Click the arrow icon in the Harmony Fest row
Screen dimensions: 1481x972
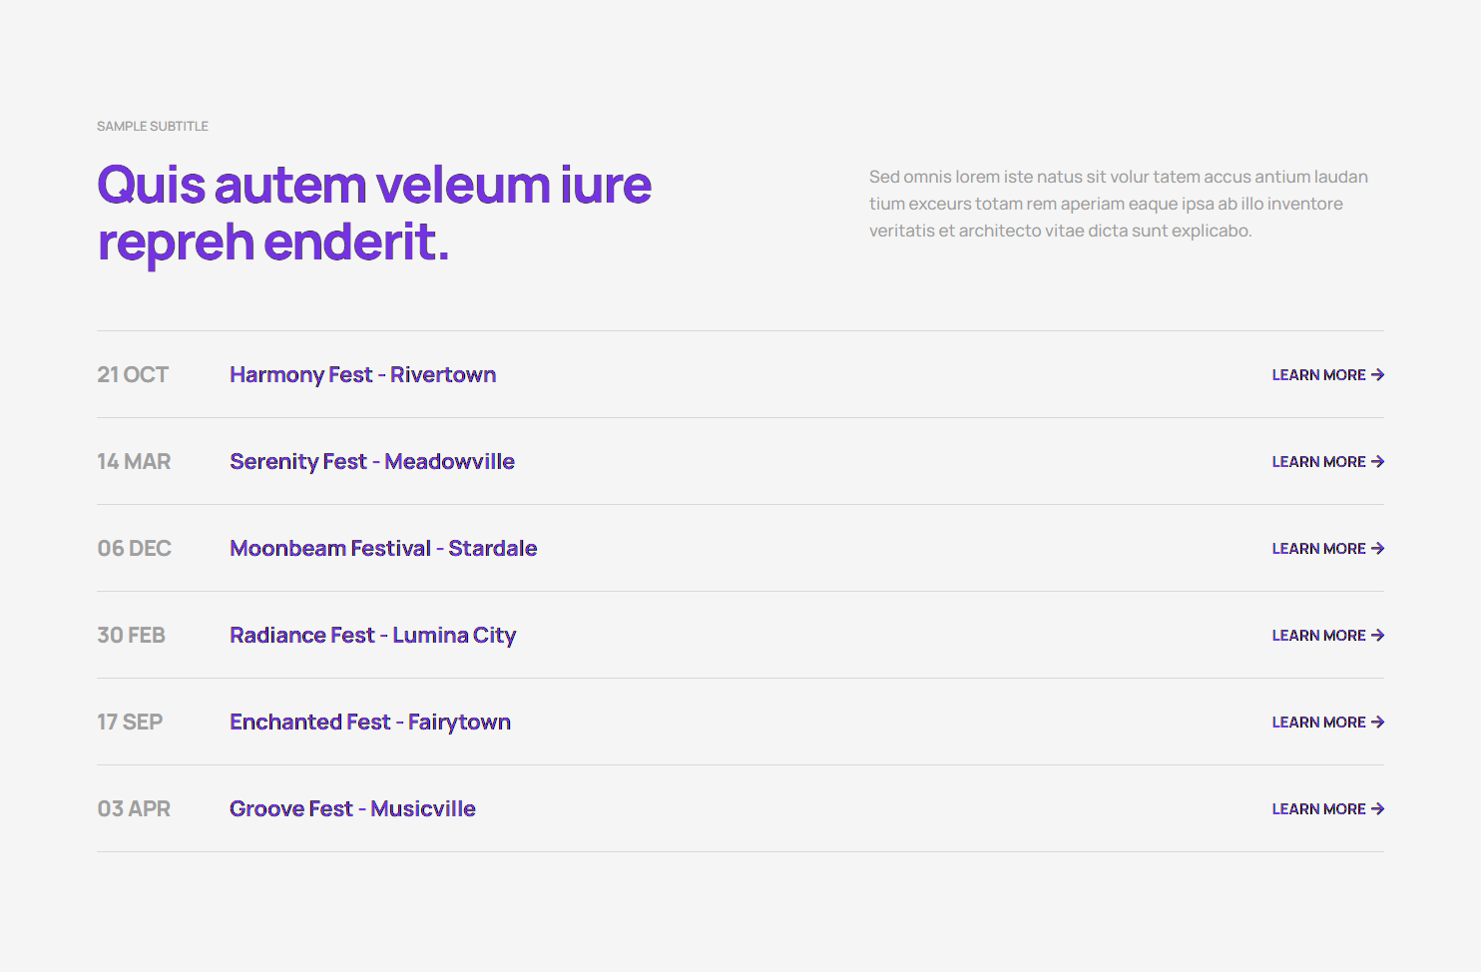point(1377,375)
